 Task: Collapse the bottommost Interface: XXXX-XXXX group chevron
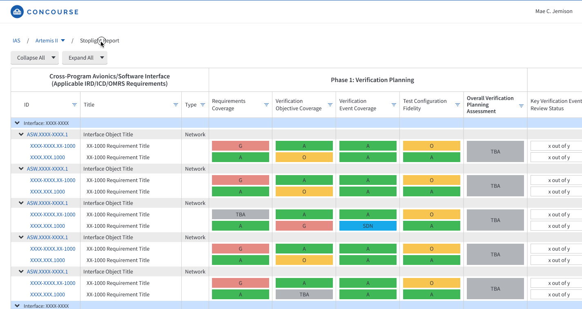[17, 306]
